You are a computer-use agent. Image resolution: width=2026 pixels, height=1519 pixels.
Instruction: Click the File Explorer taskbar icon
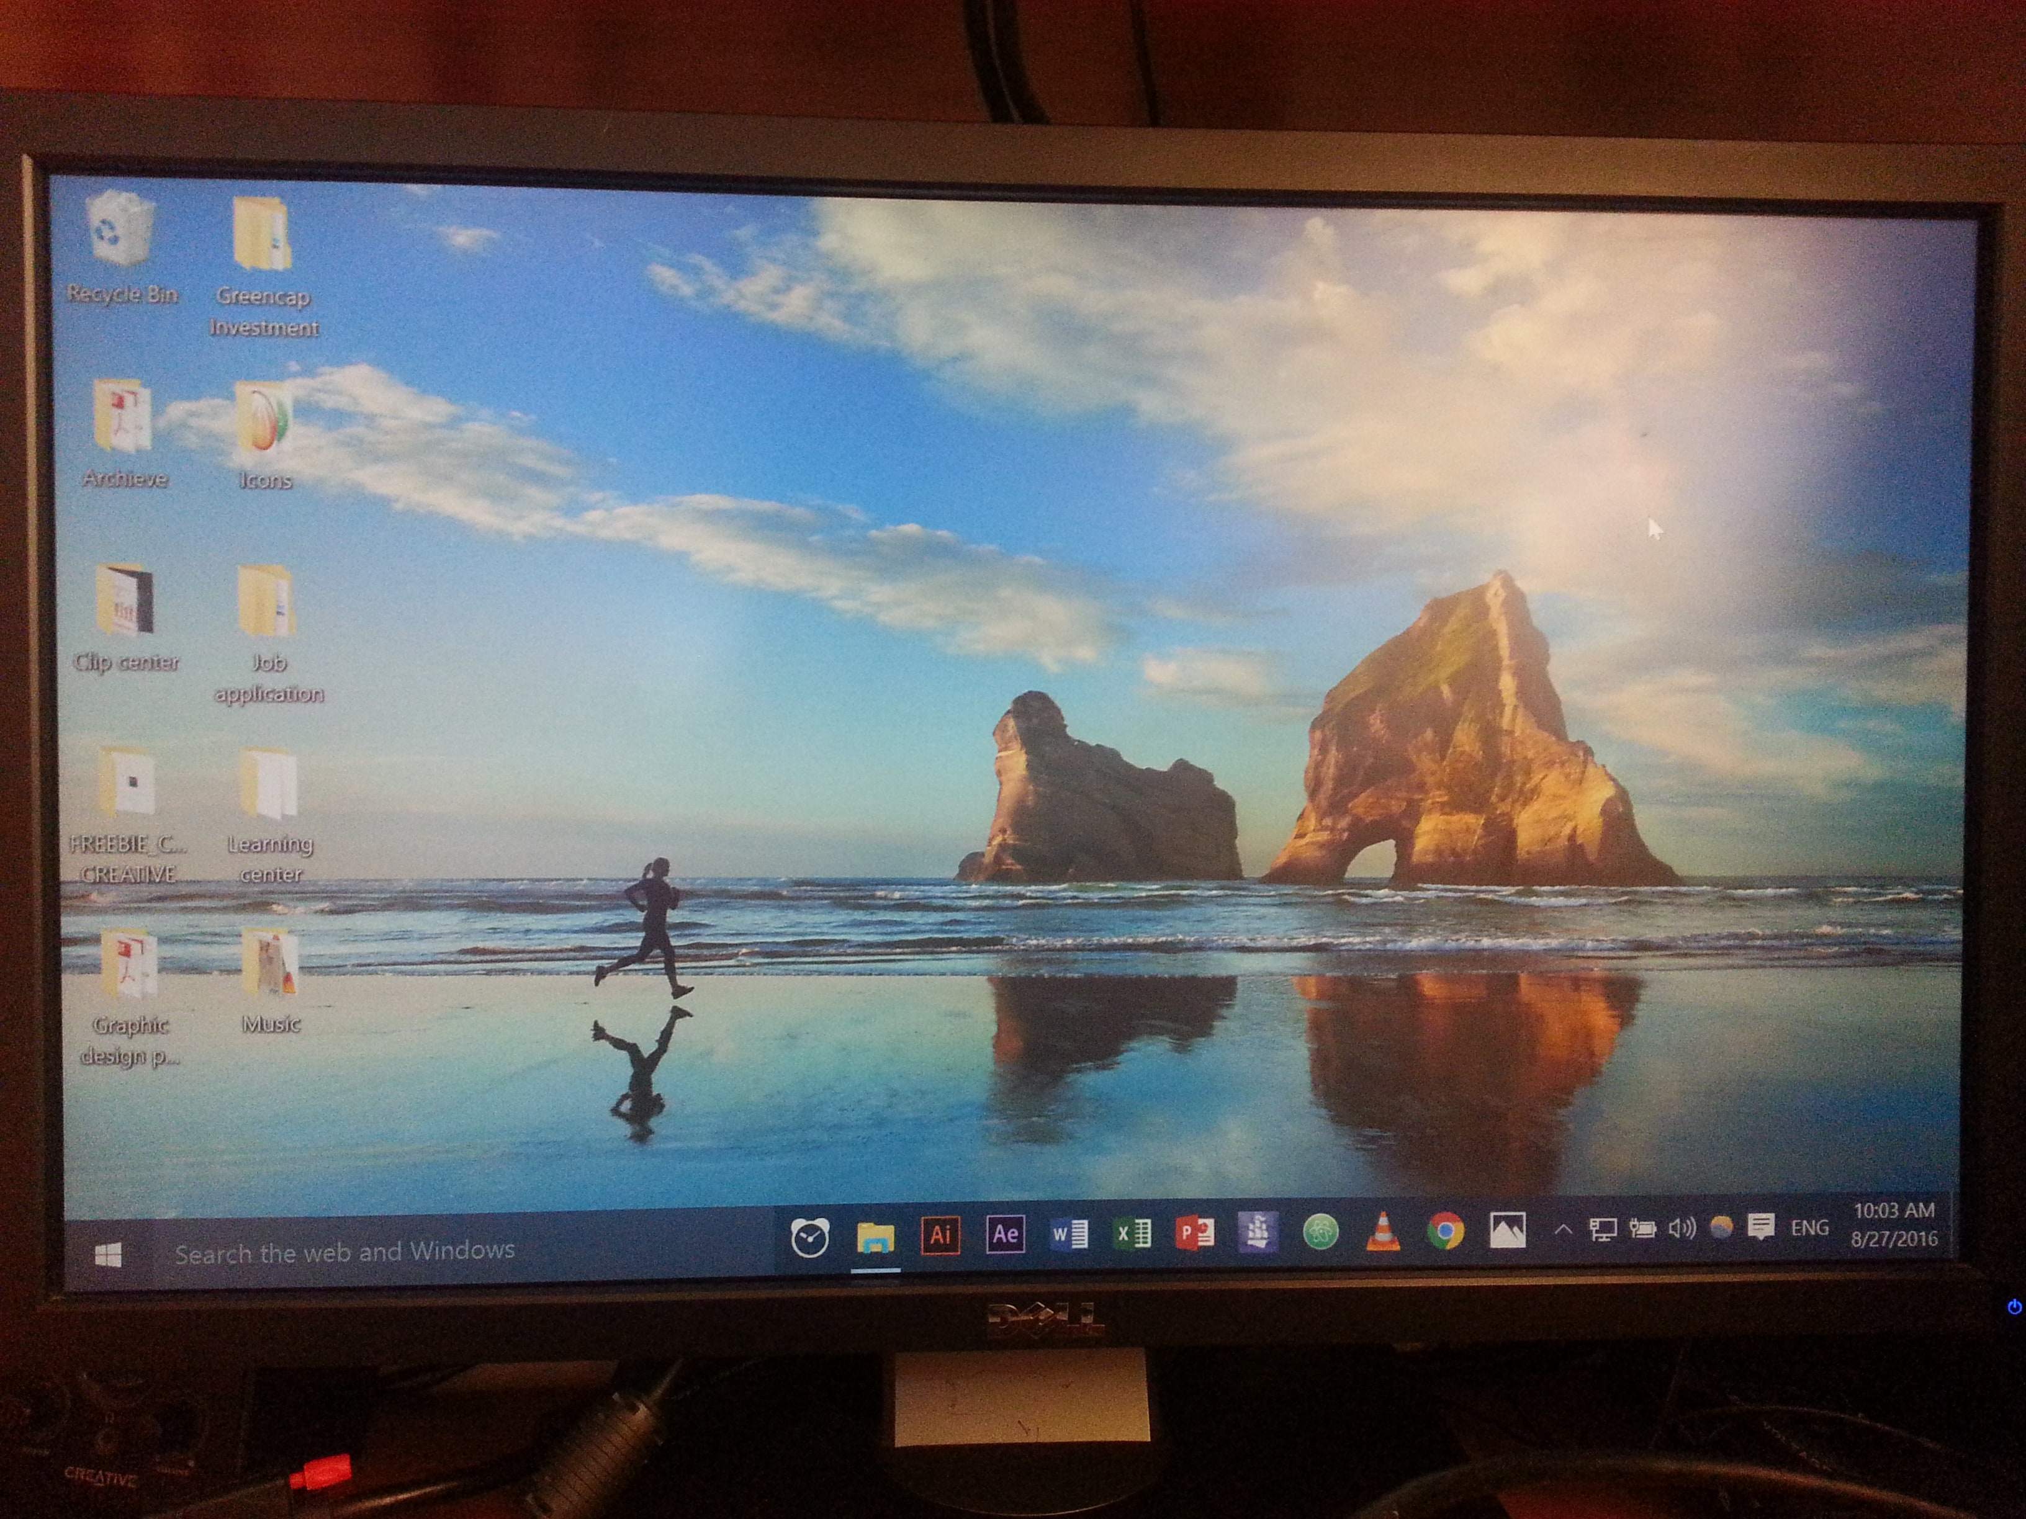point(876,1238)
